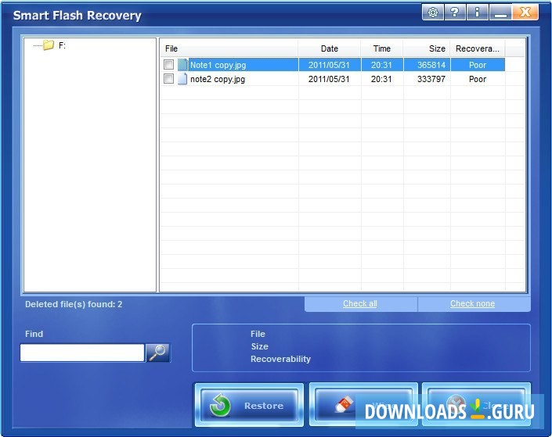
Task: Click file icon of Note1 copy.jpg
Action: pyautogui.click(x=182, y=65)
